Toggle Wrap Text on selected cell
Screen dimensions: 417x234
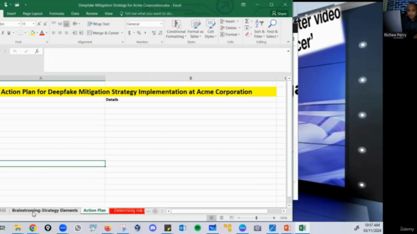(x=98, y=24)
